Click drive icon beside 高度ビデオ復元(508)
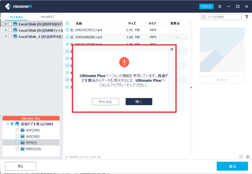This screenshot has width=252, height=174. point(17,124)
